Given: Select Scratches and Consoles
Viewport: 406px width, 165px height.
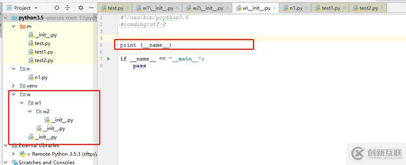Looking at the screenshot, I should click(47, 163).
